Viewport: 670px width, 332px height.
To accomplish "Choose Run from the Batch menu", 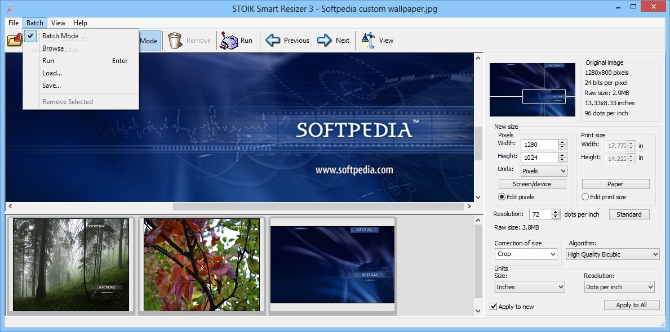I will tap(81, 61).
